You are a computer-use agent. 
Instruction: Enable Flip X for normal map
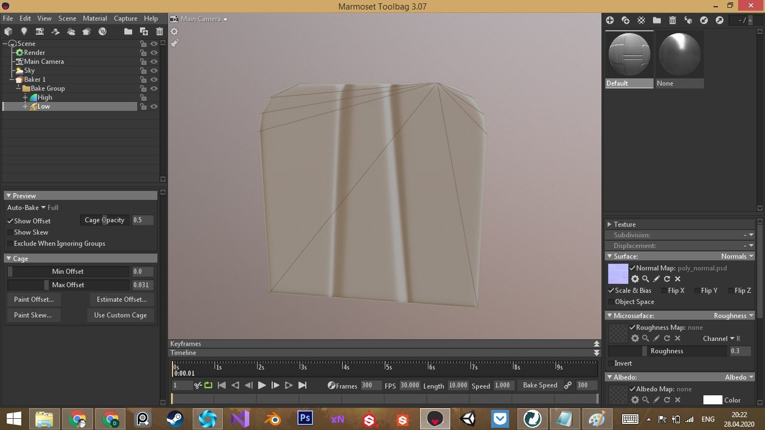coord(664,291)
